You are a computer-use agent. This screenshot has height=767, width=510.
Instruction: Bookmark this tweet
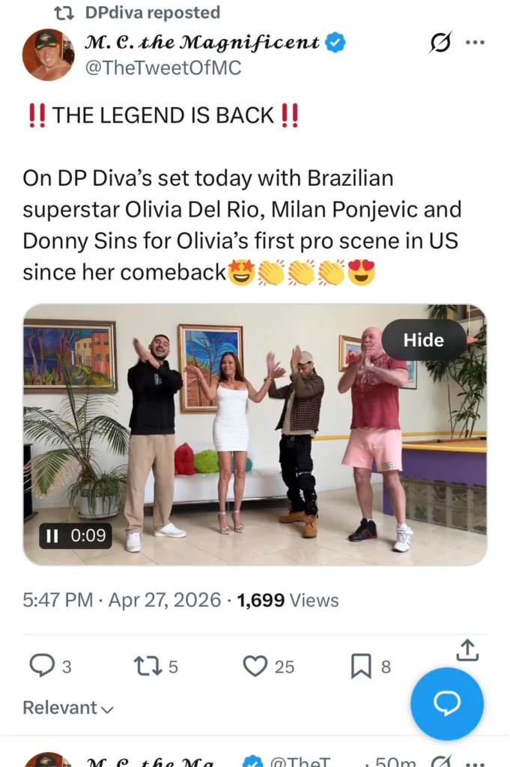pos(361,665)
